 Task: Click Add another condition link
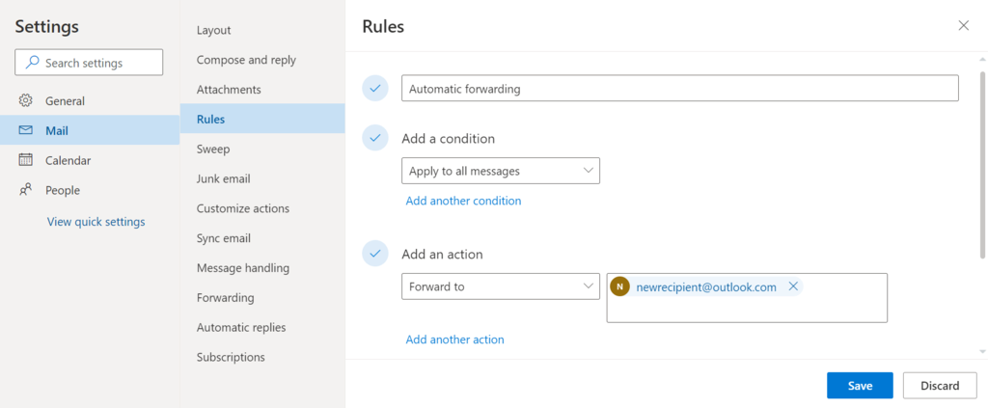463,201
